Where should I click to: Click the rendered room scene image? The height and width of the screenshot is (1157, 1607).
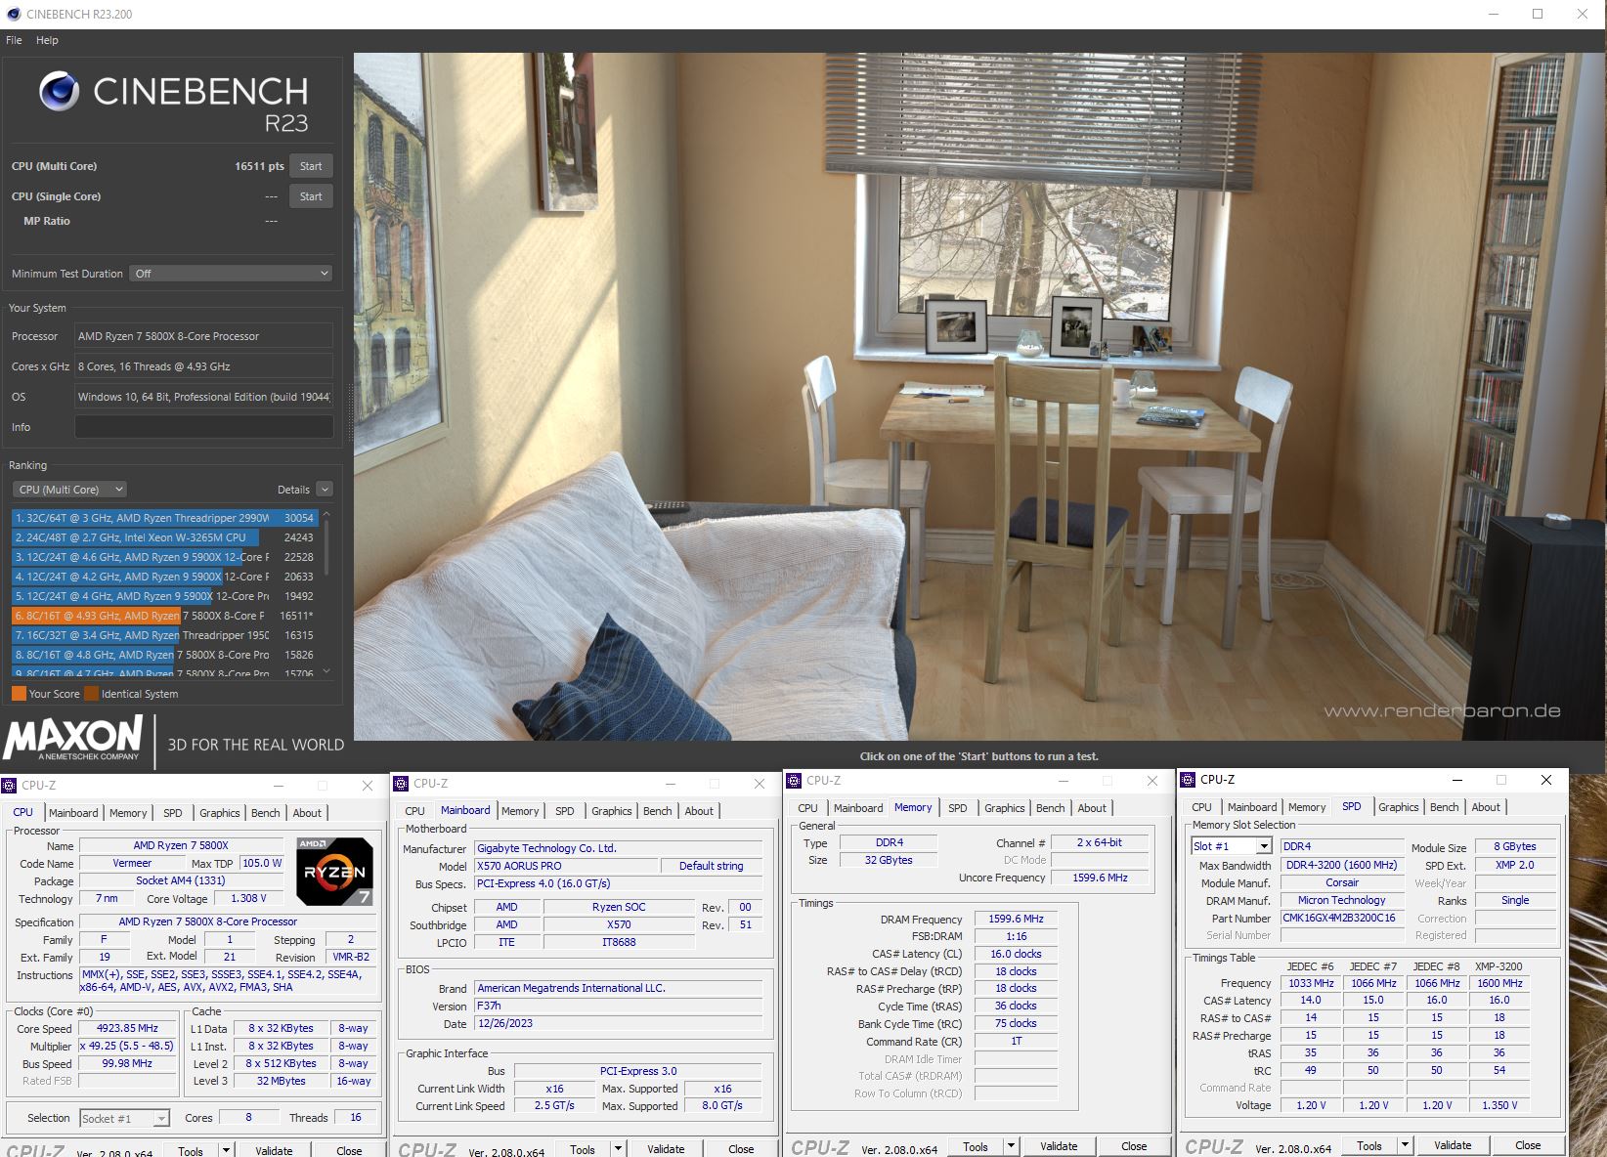(x=978, y=396)
